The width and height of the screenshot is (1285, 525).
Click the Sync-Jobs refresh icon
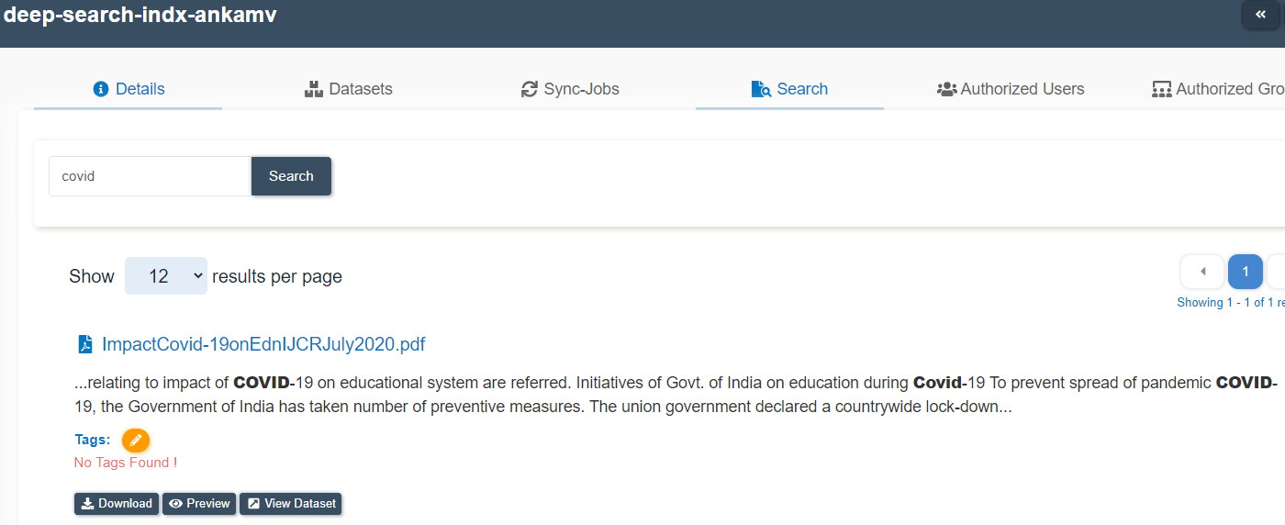(x=530, y=89)
